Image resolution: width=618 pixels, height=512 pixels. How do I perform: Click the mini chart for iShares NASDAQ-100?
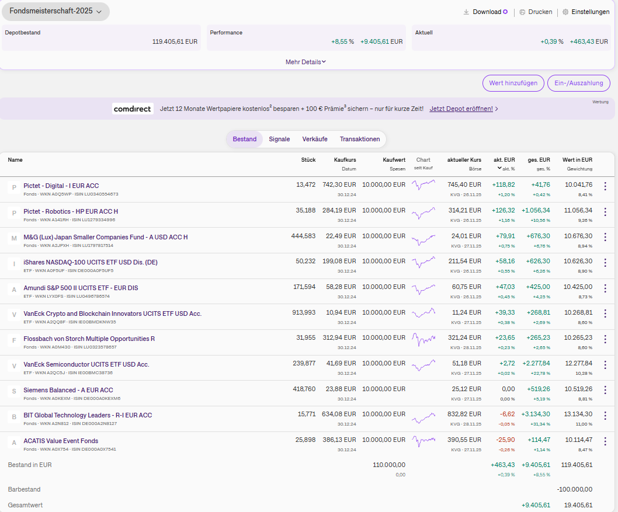click(423, 263)
